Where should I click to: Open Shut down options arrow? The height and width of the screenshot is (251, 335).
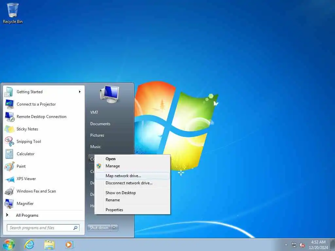[x=114, y=228]
